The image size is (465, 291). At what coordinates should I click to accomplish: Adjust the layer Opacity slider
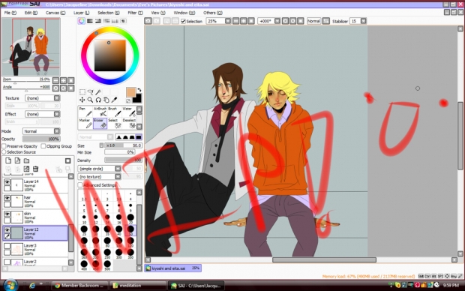41,139
